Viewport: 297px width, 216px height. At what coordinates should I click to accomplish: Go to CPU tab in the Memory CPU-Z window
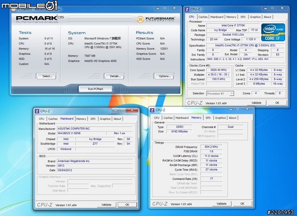tap(157, 118)
